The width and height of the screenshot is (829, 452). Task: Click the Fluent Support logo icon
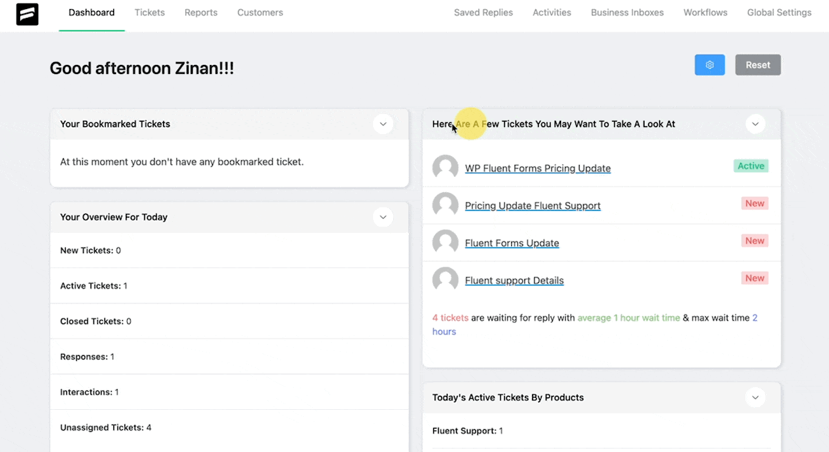point(28,14)
